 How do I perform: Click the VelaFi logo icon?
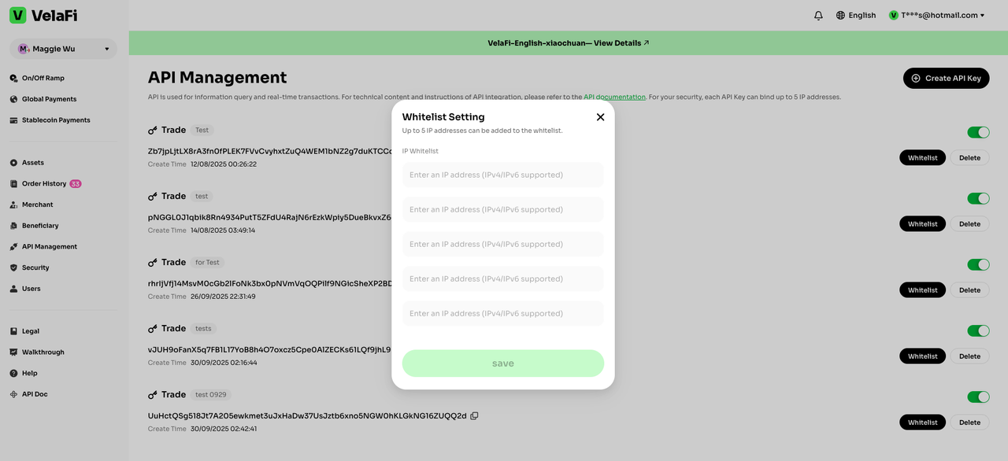tap(18, 15)
